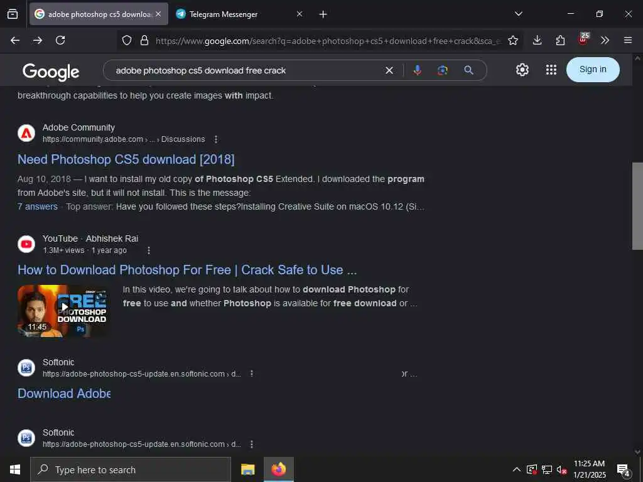Open the Windows Start menu

[15, 469]
